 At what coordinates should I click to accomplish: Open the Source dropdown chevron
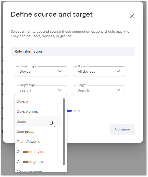118,71
